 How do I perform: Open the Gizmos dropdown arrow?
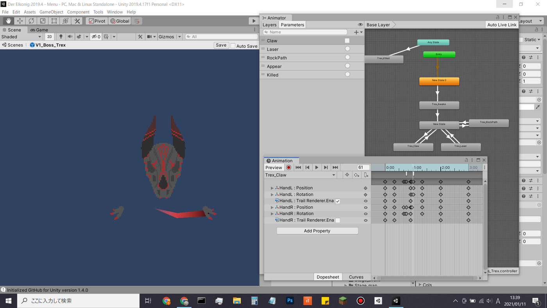(180, 37)
